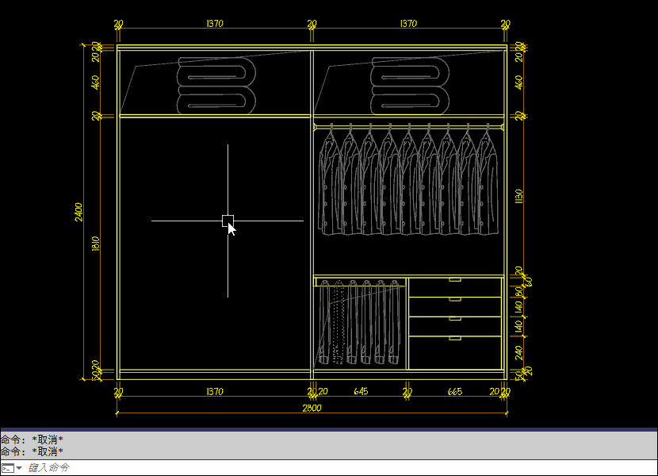The height and width of the screenshot is (476, 658).
Task: Expand the recent commands dropdown arrow
Action: (19, 468)
